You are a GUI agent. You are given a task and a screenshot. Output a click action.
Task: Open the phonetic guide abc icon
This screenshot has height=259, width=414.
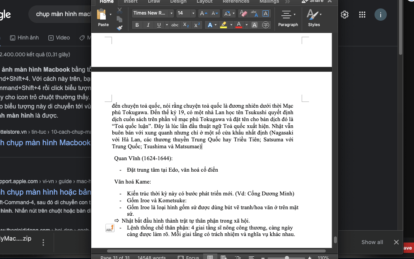[254, 13]
